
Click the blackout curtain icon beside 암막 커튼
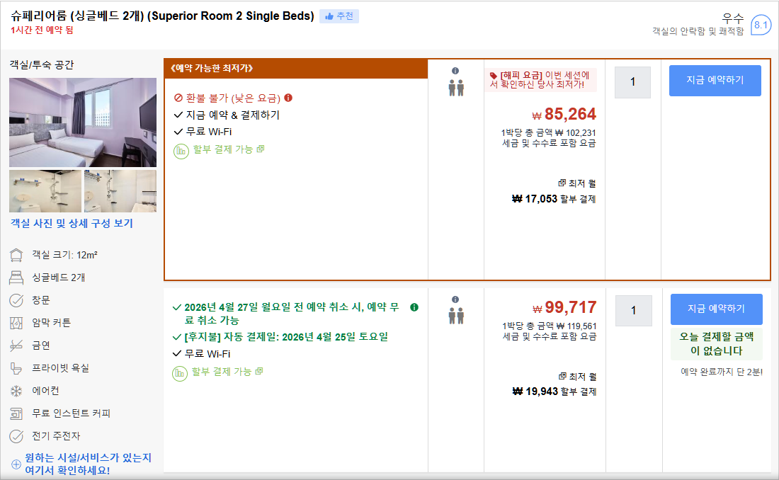tap(16, 323)
